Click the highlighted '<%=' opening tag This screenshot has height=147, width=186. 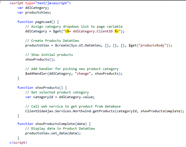[68, 31]
